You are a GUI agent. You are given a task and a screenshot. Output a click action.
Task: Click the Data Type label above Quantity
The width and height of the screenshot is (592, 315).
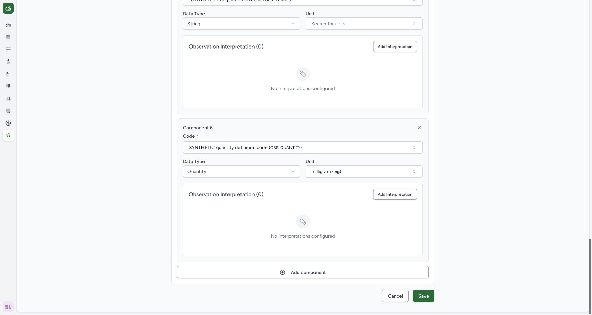(194, 161)
